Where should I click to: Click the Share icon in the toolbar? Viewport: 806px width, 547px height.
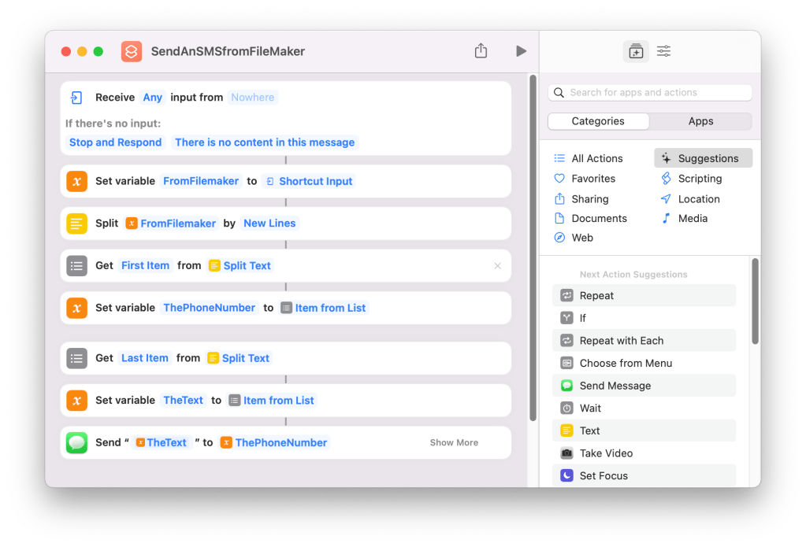(x=481, y=51)
